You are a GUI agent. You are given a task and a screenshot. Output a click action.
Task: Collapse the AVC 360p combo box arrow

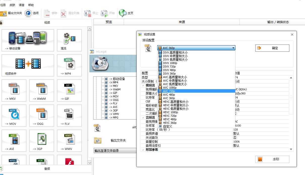pos(233,48)
